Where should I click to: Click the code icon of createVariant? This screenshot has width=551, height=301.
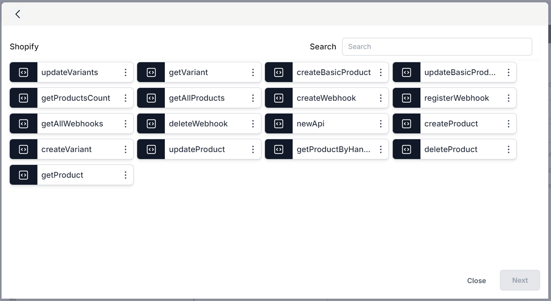(23, 149)
